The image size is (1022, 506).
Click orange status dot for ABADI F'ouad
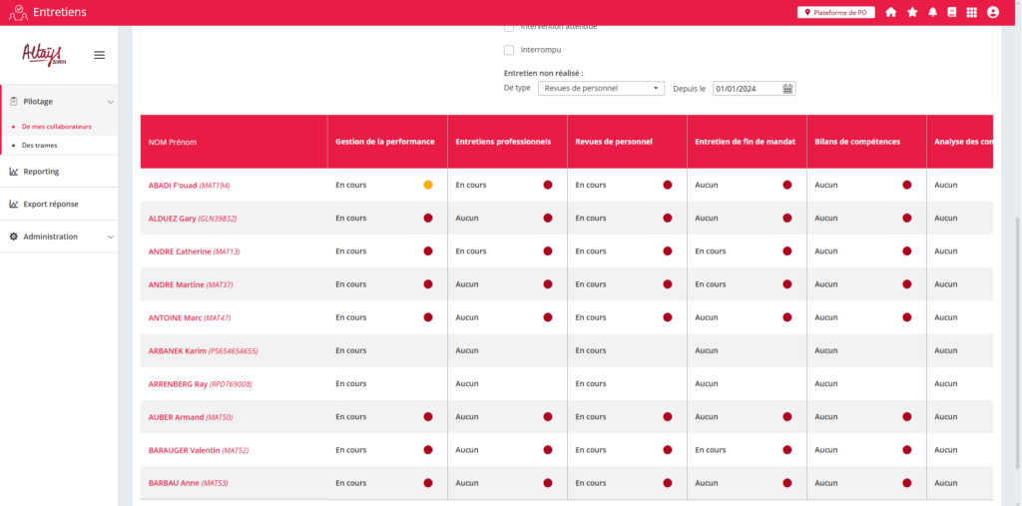(428, 185)
